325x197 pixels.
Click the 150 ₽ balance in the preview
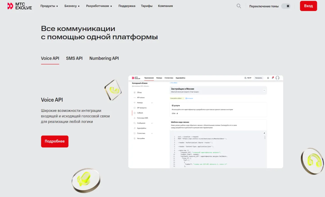point(248,78)
